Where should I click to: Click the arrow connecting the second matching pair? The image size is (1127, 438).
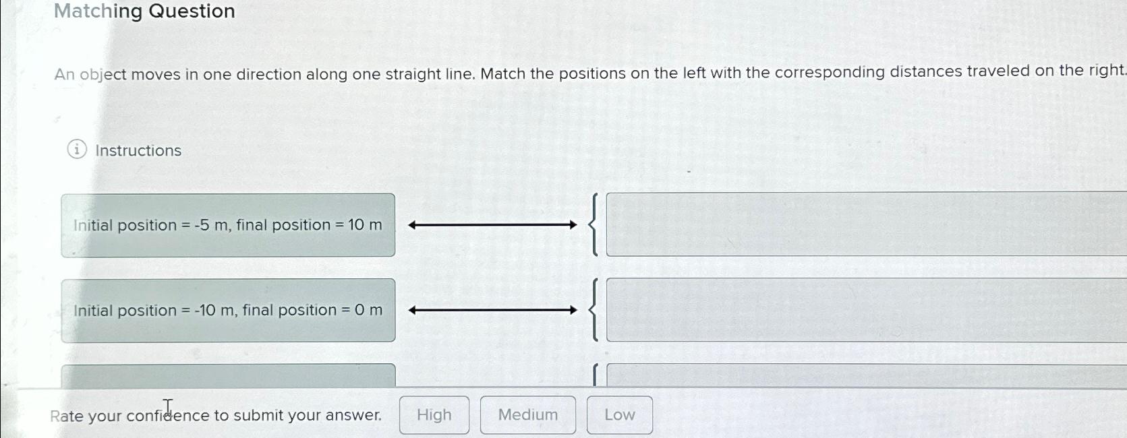click(491, 310)
